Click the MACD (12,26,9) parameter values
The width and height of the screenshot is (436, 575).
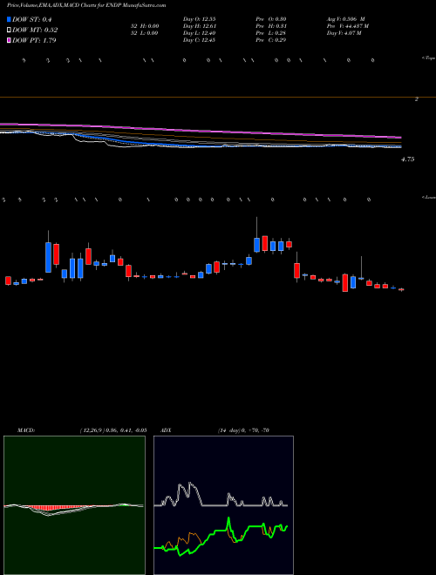pos(112,430)
